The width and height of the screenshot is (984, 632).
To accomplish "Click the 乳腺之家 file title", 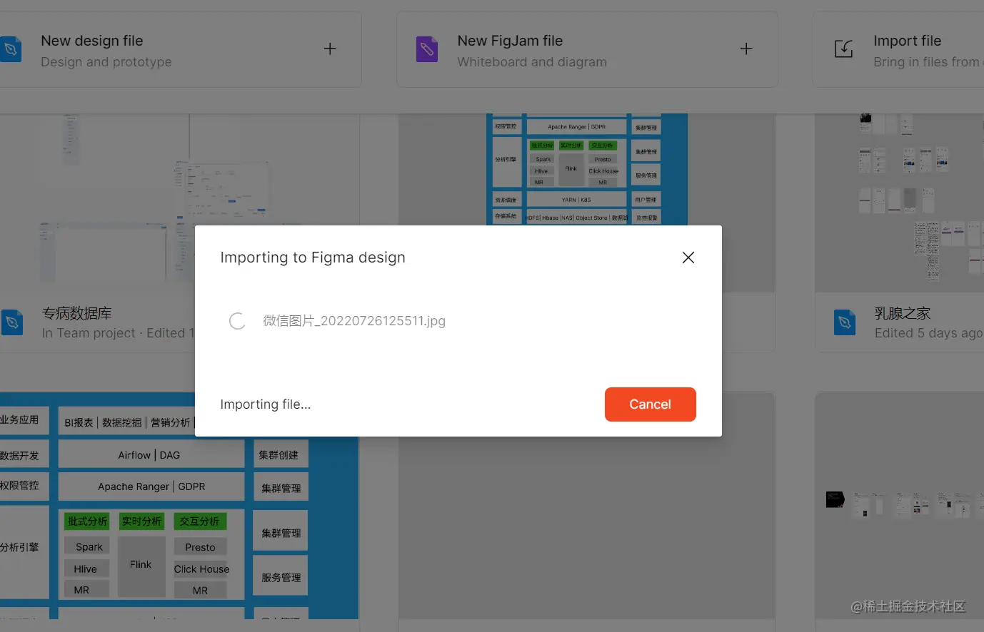I will [x=903, y=313].
